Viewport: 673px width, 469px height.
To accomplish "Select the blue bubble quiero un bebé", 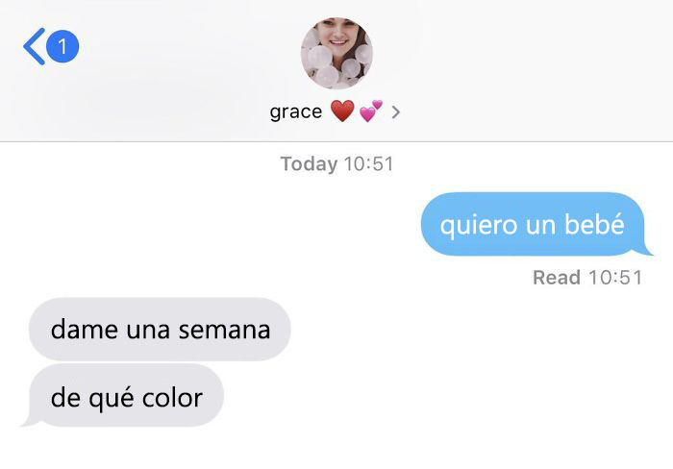I will point(536,225).
